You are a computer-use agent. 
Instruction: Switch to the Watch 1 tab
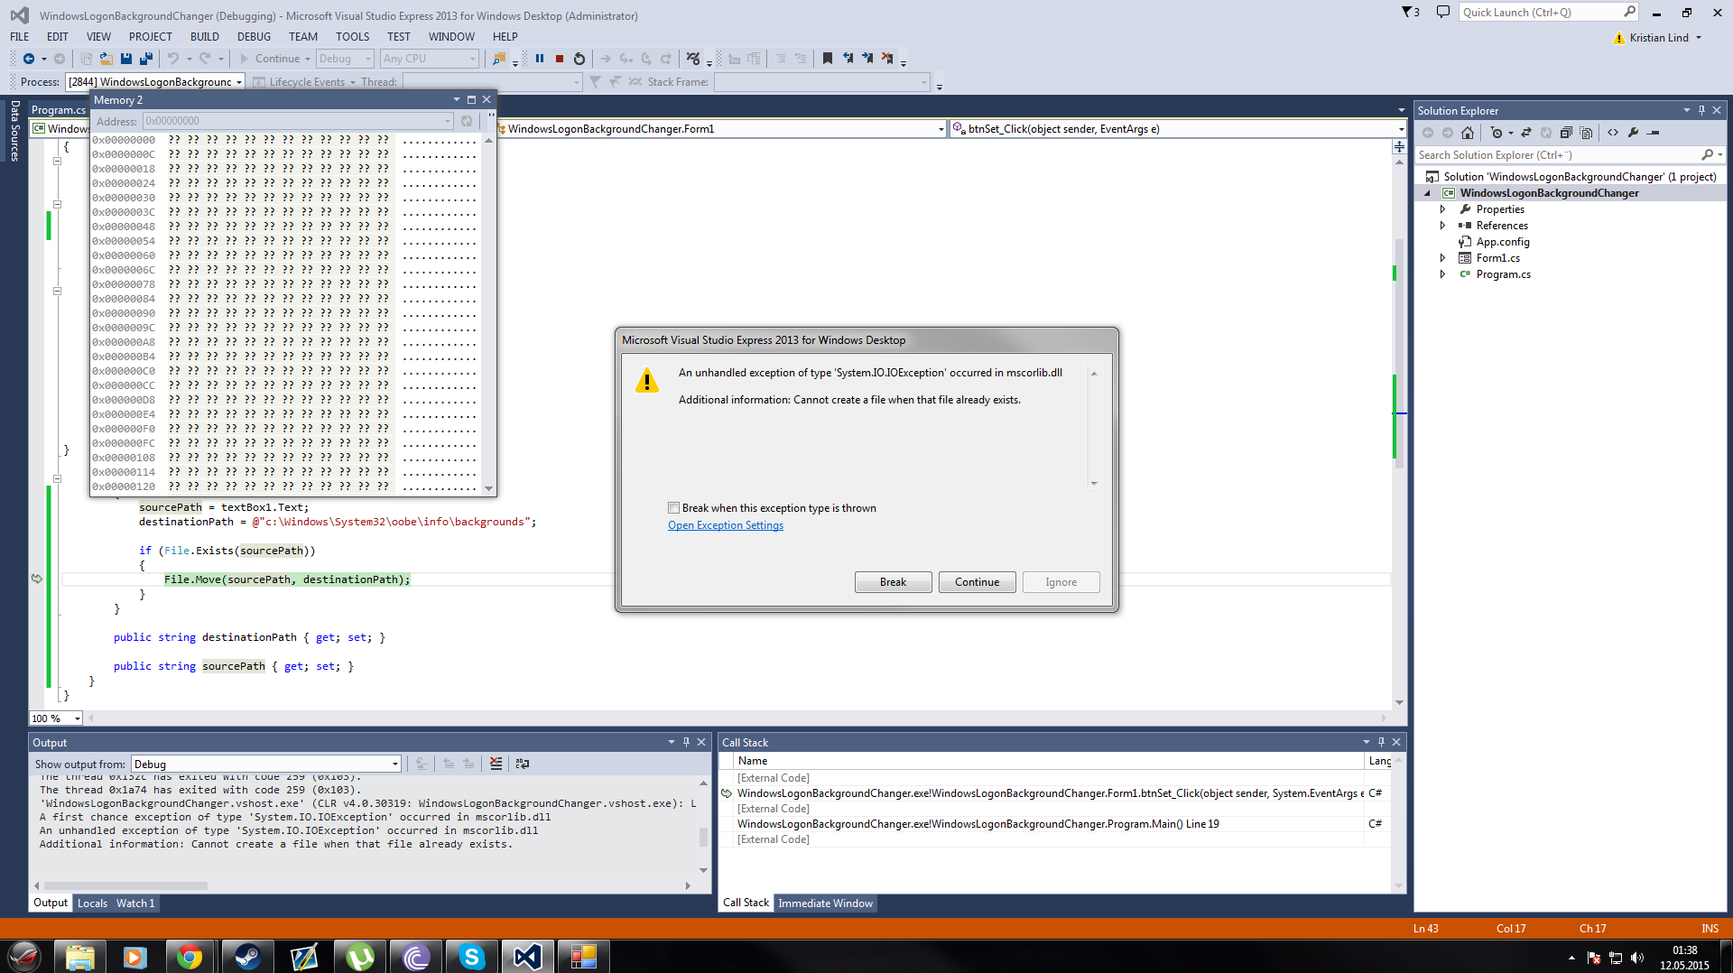(135, 903)
